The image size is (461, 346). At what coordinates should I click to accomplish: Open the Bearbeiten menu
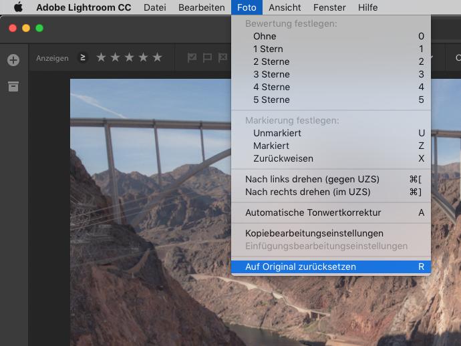(201, 7)
